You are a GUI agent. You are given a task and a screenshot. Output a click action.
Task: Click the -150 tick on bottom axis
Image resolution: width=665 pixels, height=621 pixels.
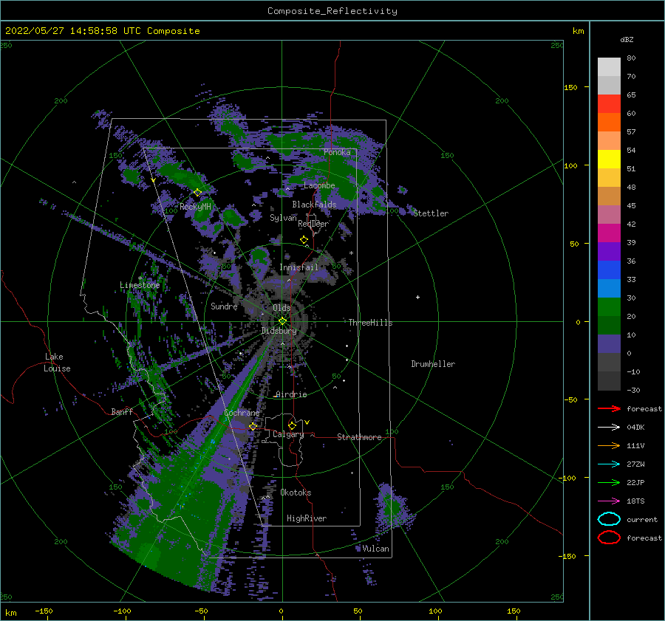tap(44, 611)
